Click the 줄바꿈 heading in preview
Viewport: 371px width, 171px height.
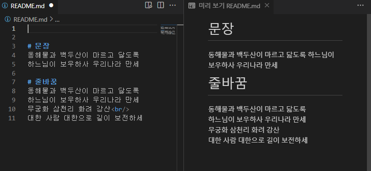[x=227, y=83]
